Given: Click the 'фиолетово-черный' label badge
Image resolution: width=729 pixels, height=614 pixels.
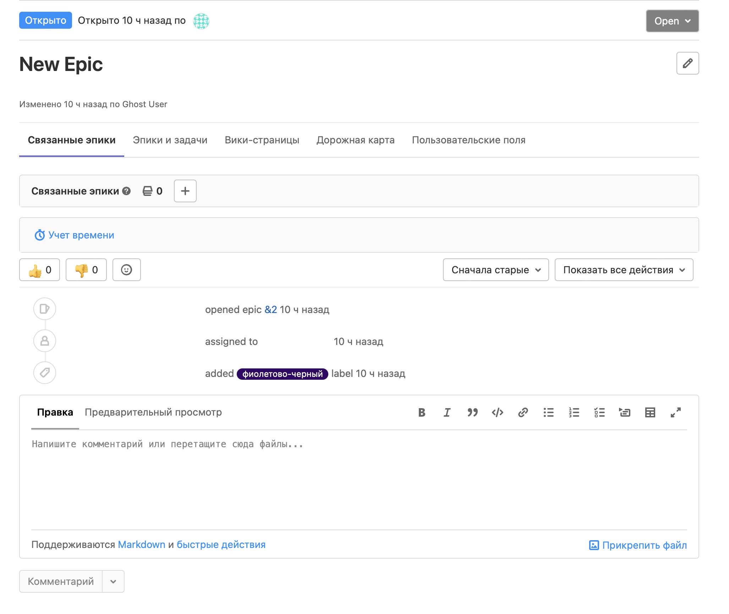Looking at the screenshot, I should tap(282, 374).
